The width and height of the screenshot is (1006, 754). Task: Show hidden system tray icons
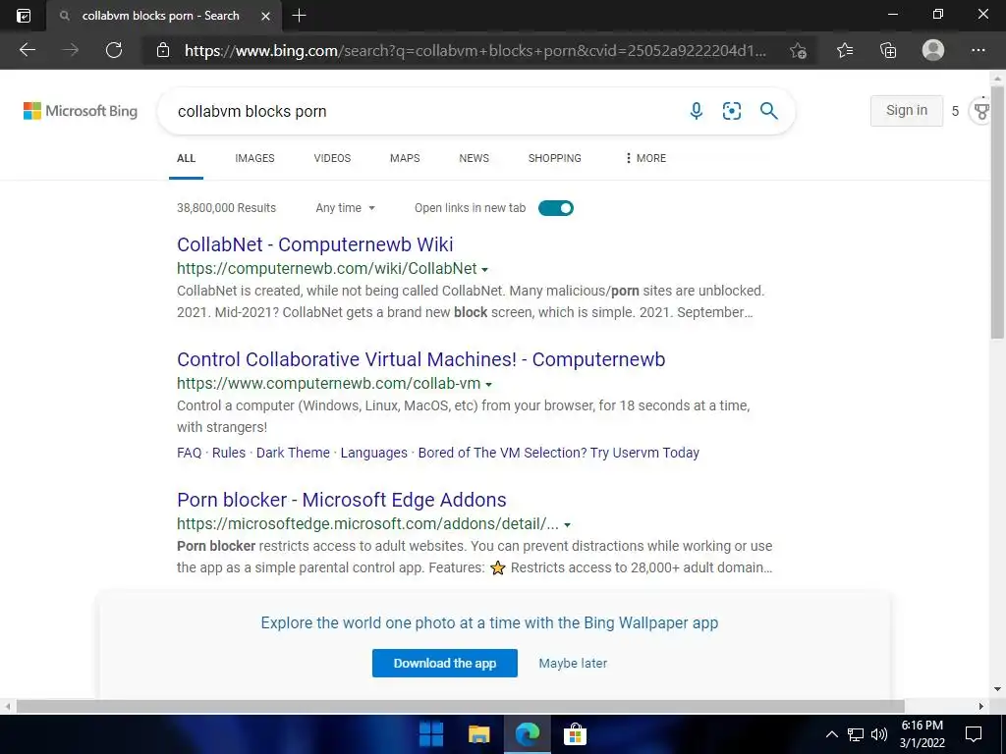(831, 734)
